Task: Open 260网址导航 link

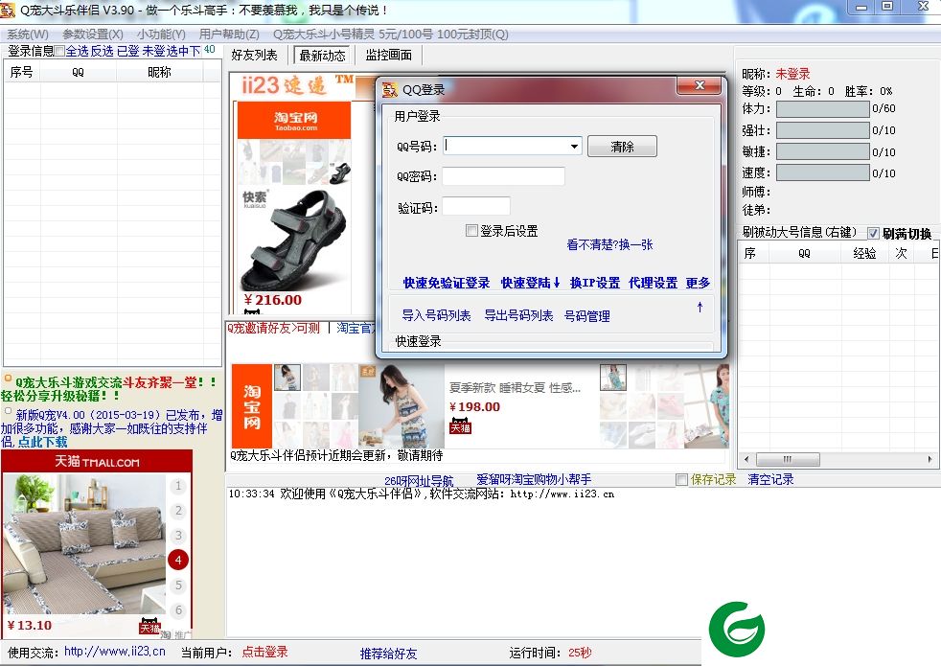Action: pyautogui.click(x=419, y=481)
